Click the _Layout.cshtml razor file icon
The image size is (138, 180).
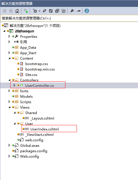(27, 118)
